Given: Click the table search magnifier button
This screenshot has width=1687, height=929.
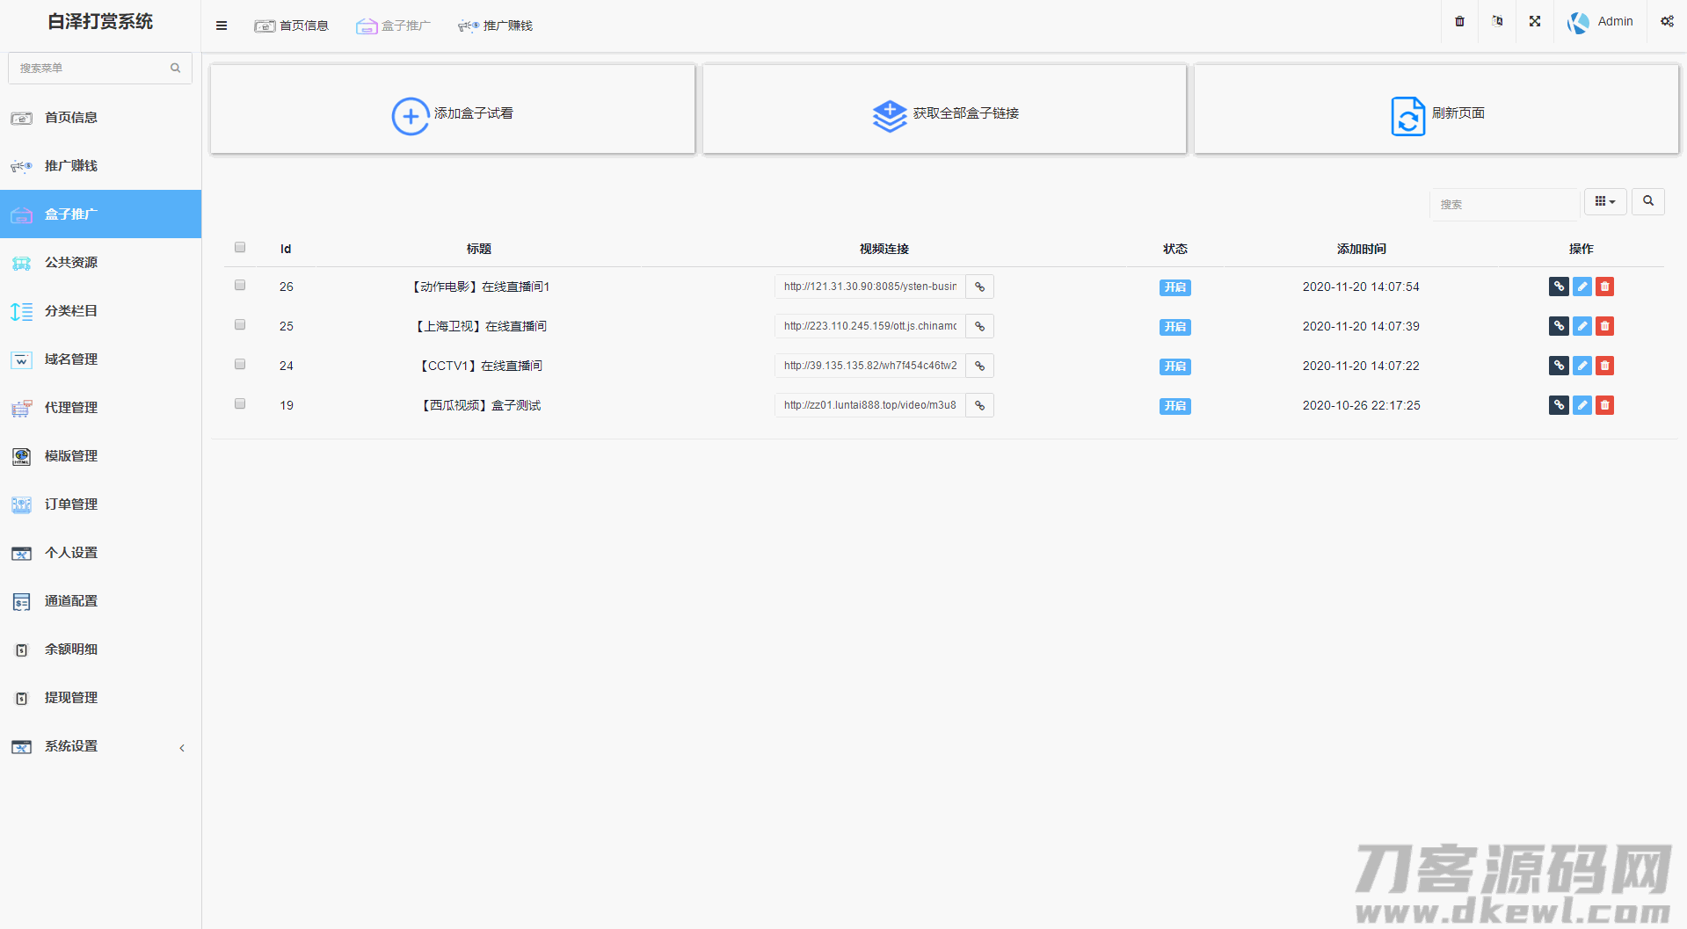Looking at the screenshot, I should click(x=1648, y=202).
